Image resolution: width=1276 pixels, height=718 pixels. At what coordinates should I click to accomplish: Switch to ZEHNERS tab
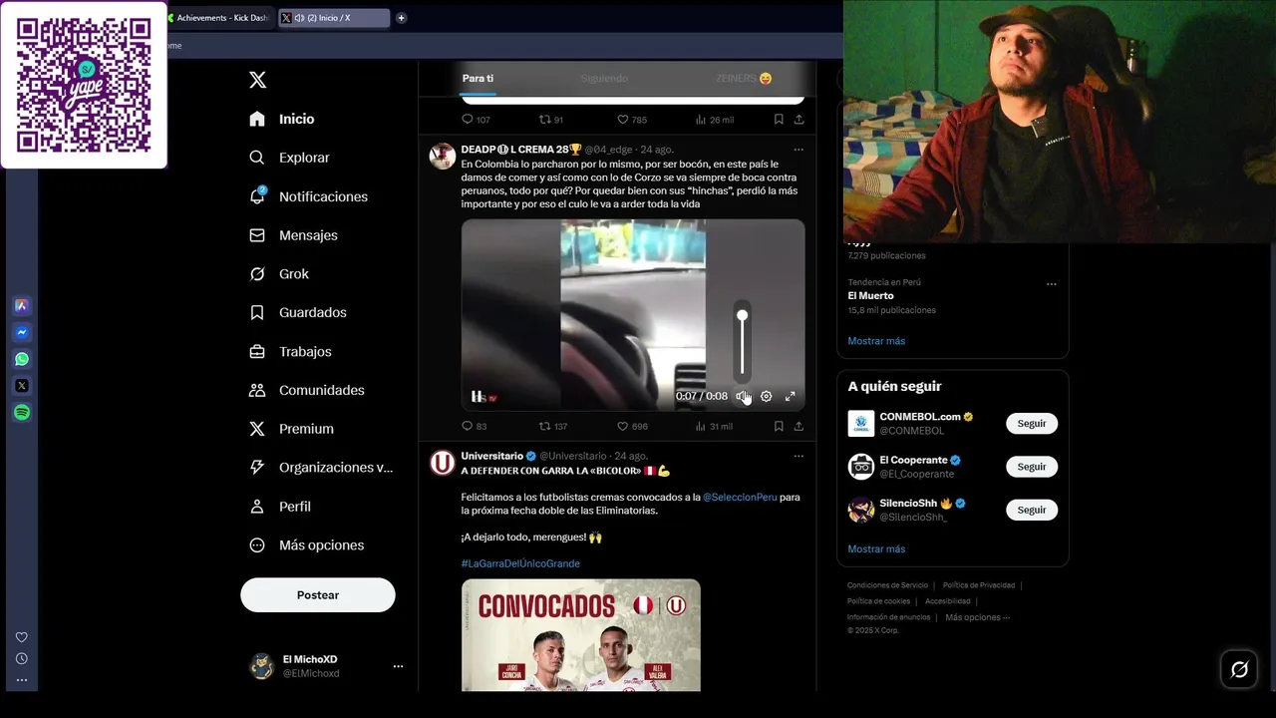click(x=744, y=78)
